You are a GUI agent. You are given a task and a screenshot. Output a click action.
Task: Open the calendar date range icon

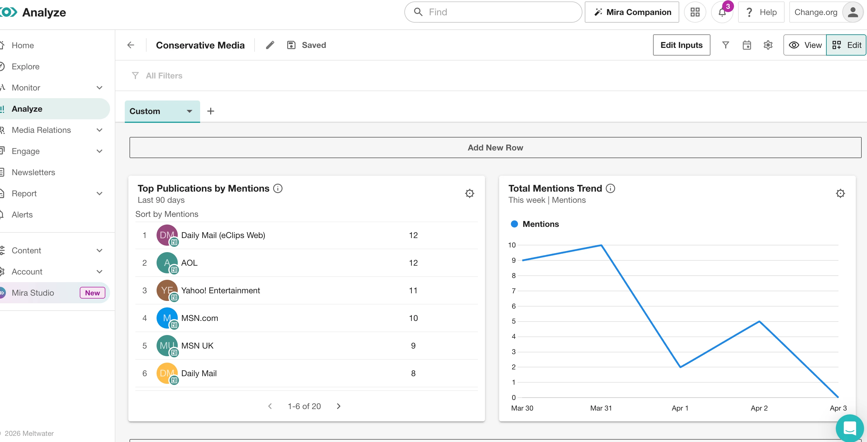(x=747, y=45)
